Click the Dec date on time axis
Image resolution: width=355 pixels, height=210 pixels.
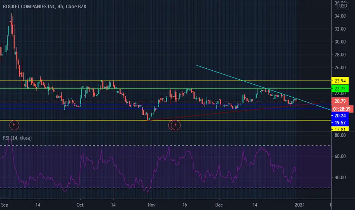219,205
